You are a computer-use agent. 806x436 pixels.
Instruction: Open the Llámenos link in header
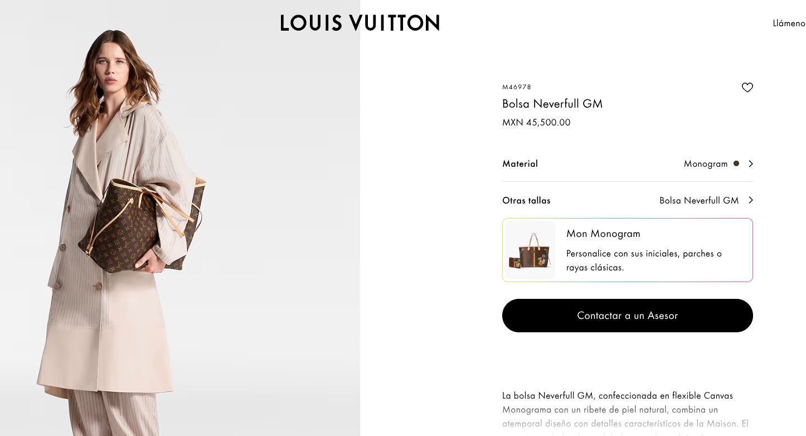coord(789,23)
